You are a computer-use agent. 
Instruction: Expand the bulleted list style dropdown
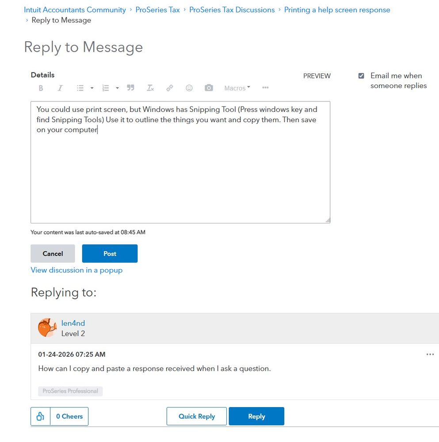click(92, 88)
